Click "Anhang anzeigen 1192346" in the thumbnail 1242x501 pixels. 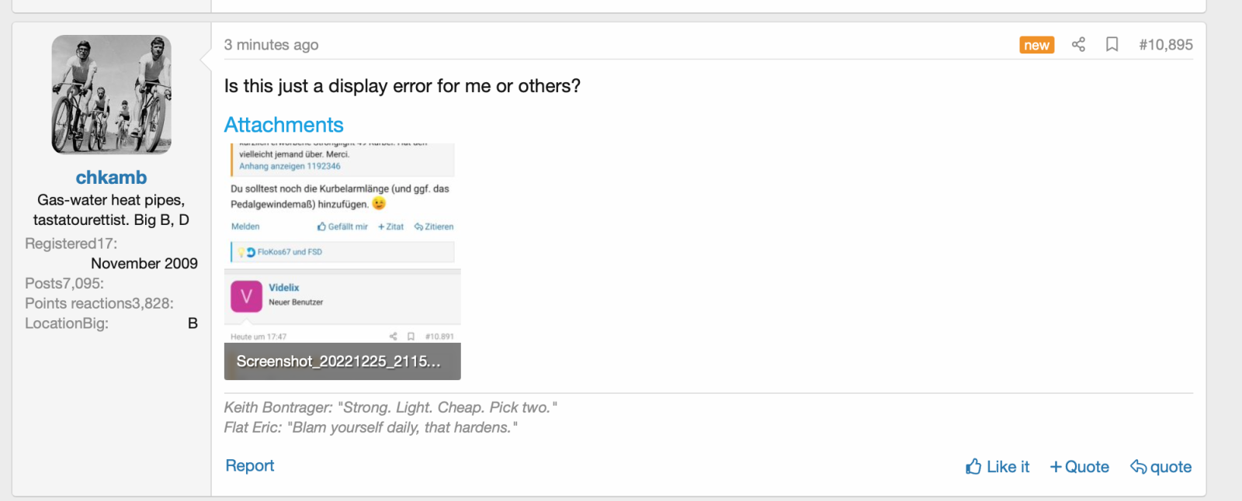coord(290,166)
